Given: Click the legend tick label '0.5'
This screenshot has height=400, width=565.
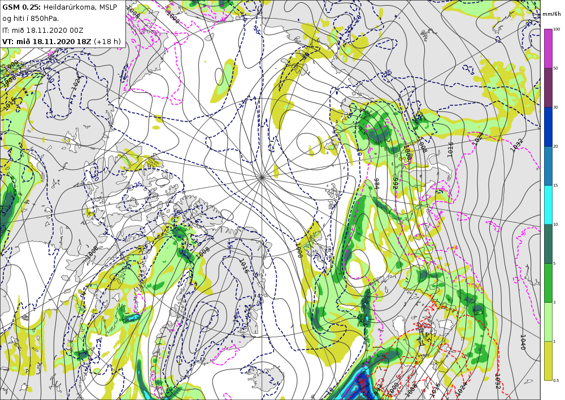Looking at the screenshot, I should tap(556, 380).
